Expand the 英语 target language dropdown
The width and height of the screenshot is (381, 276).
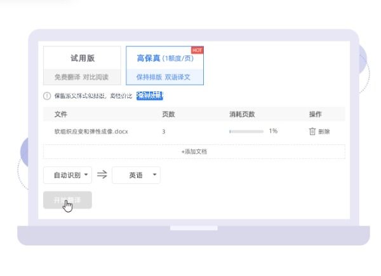point(136,175)
